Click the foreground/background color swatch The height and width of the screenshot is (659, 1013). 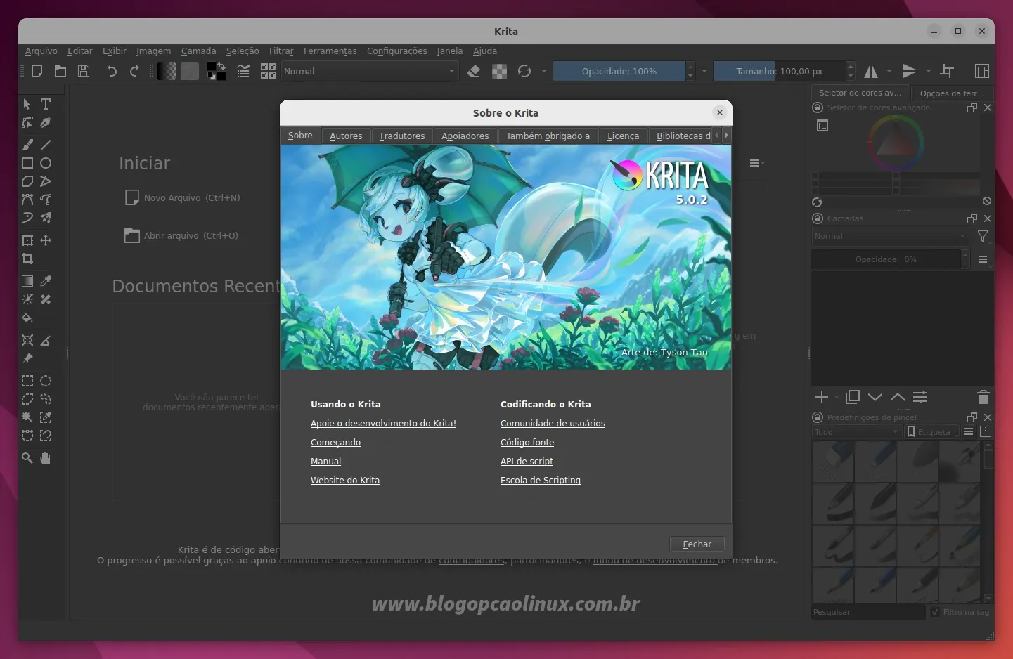[x=217, y=71]
